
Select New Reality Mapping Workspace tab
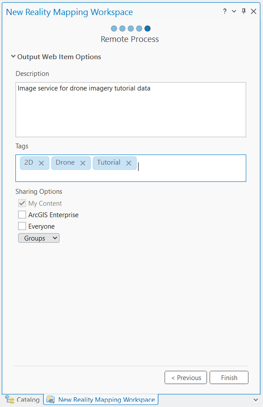(x=101, y=399)
